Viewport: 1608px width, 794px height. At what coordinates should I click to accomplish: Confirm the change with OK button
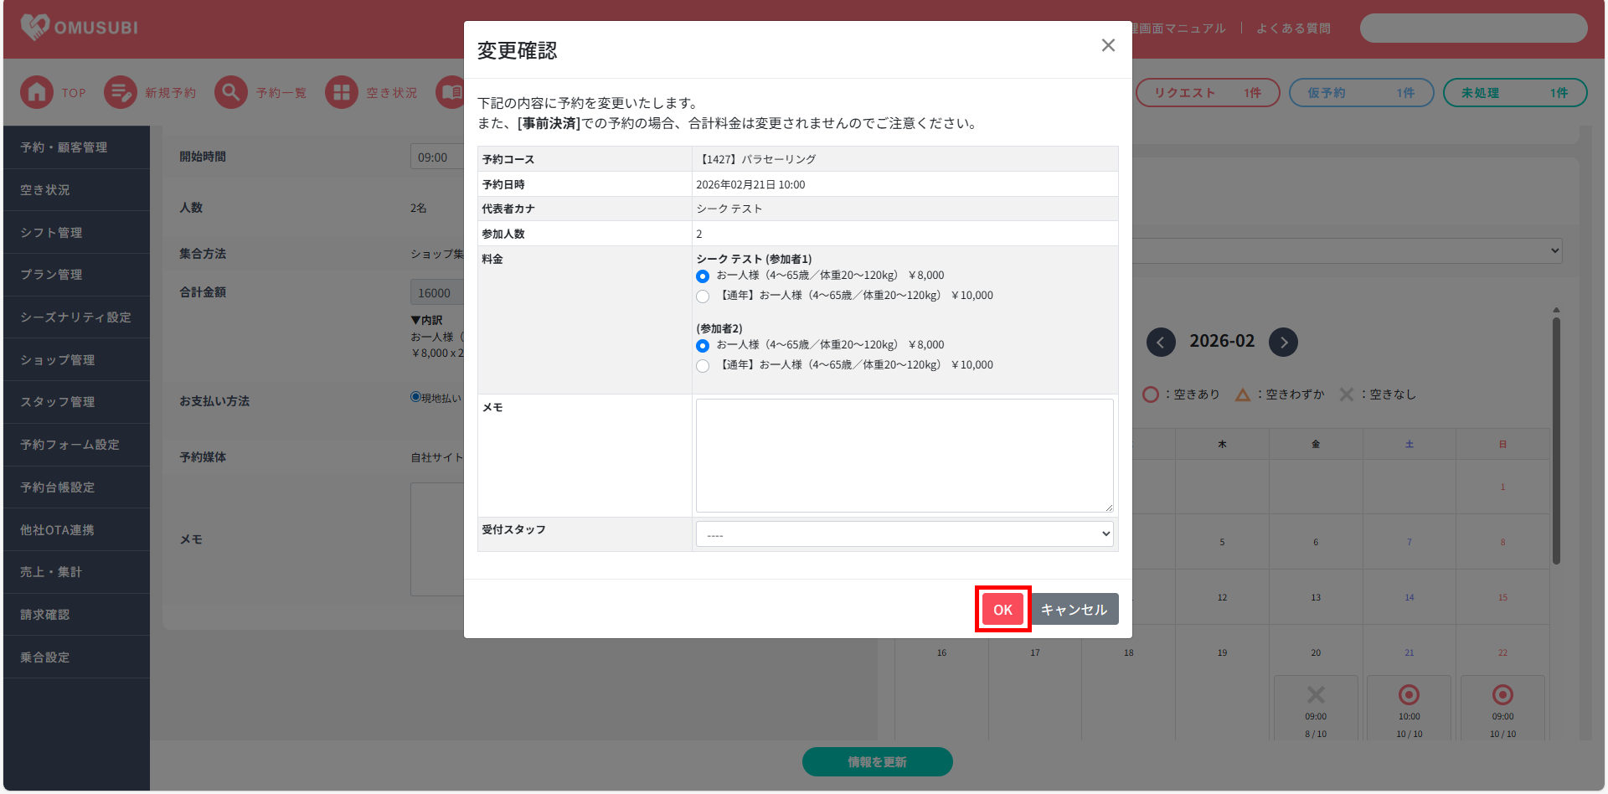pos(1002,610)
